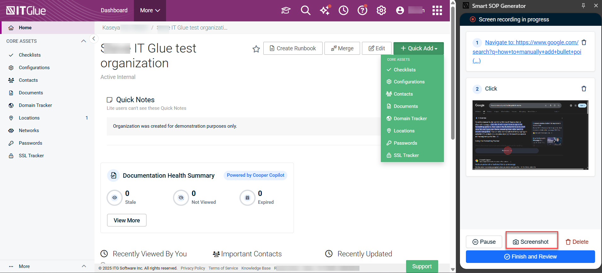This screenshot has height=273, width=602.
Task: Favorite the organization with star icon
Action: tap(256, 49)
